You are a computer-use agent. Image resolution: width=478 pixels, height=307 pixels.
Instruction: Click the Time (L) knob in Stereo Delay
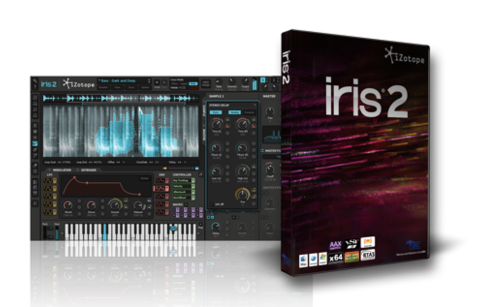[216, 124]
